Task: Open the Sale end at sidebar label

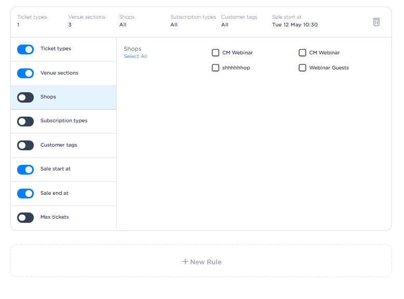Action: (x=55, y=193)
